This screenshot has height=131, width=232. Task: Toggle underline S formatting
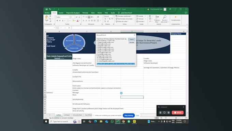pyautogui.click(x=63, y=21)
